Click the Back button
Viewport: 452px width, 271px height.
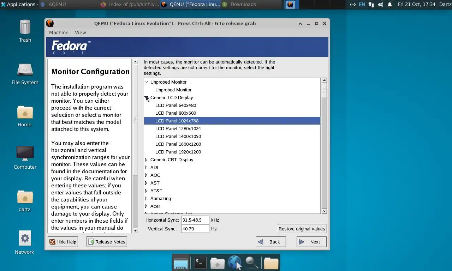coord(271,242)
